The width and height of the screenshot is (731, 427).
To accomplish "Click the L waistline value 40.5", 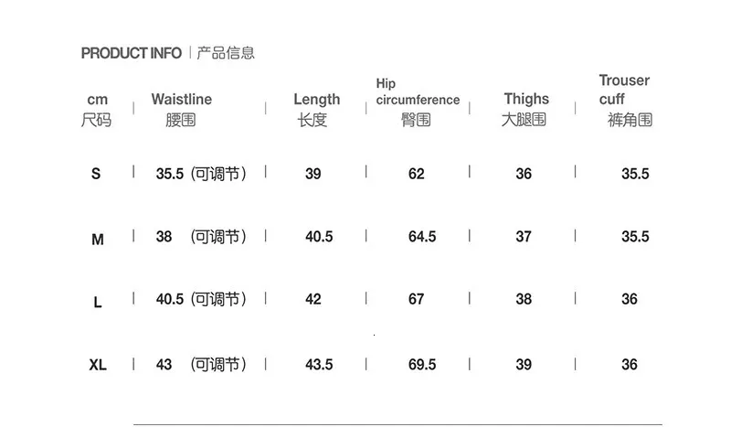I will (x=170, y=299).
